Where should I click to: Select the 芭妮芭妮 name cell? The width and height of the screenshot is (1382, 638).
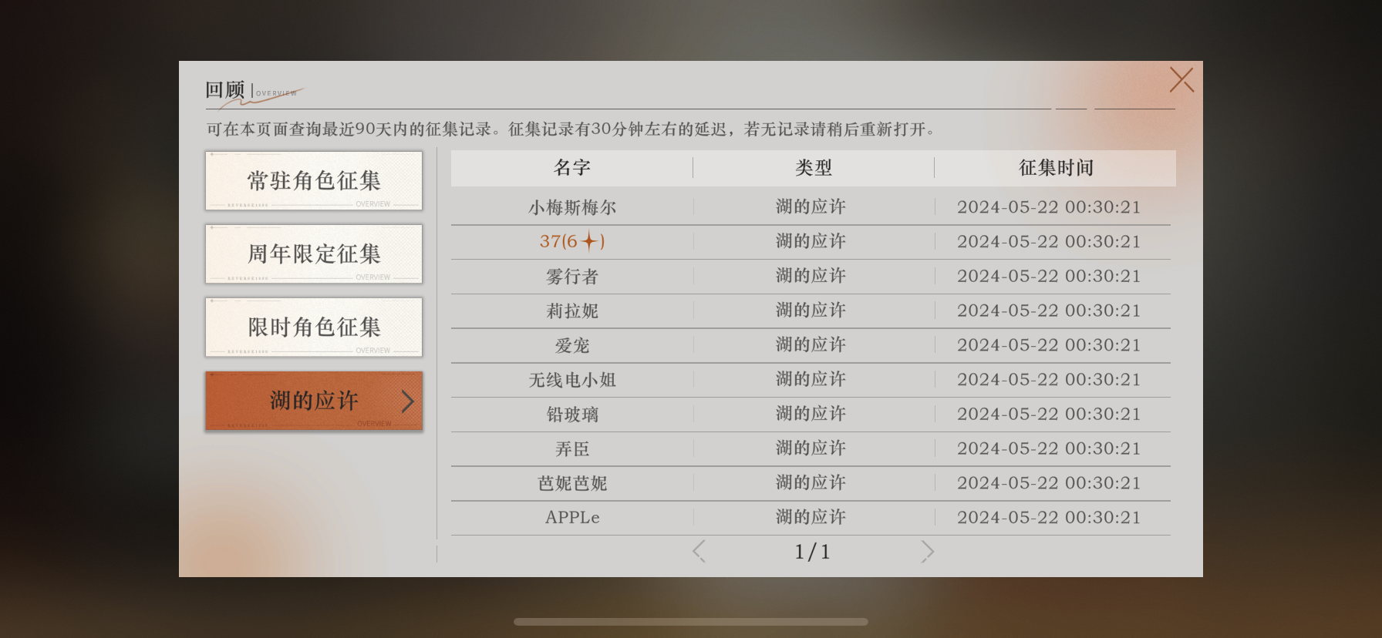572,483
